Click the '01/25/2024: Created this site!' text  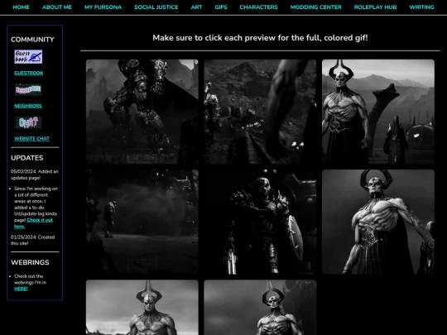tap(33, 240)
